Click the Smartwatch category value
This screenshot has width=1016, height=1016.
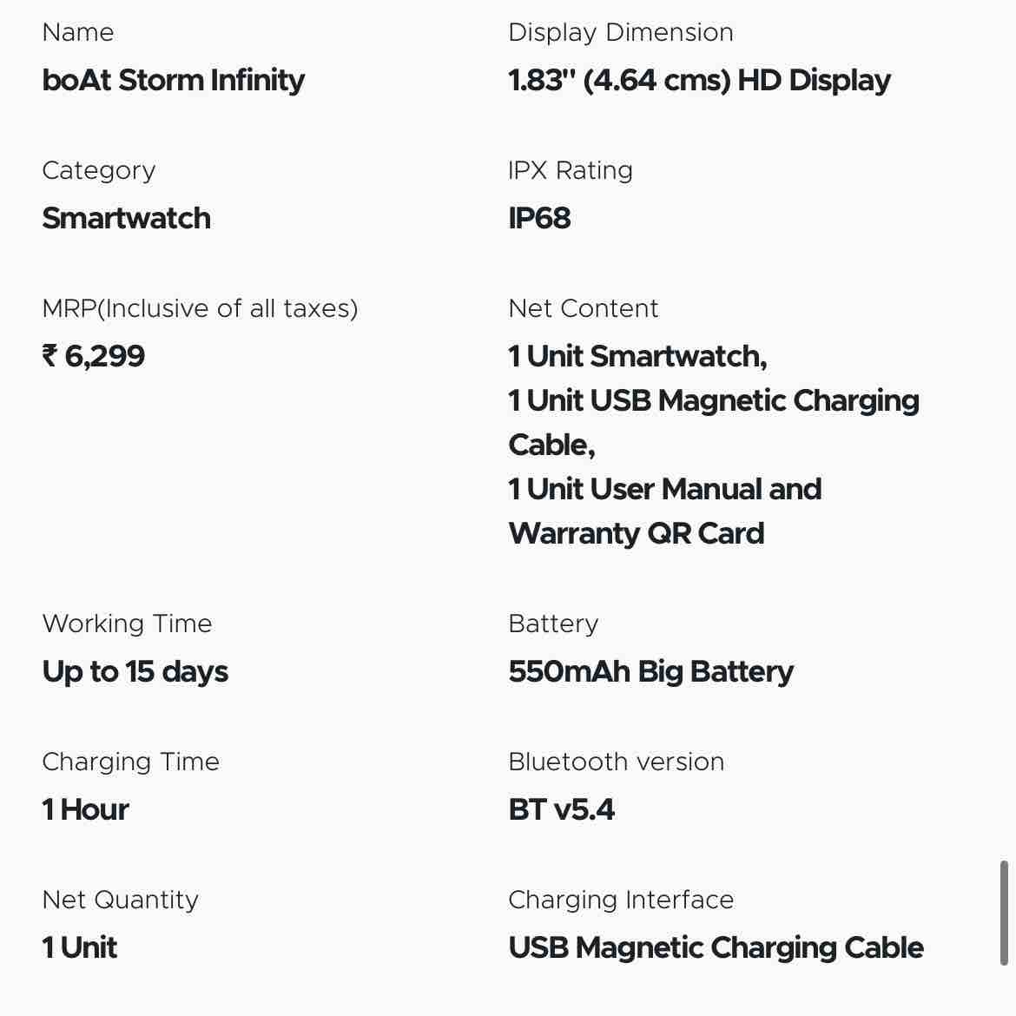click(126, 218)
